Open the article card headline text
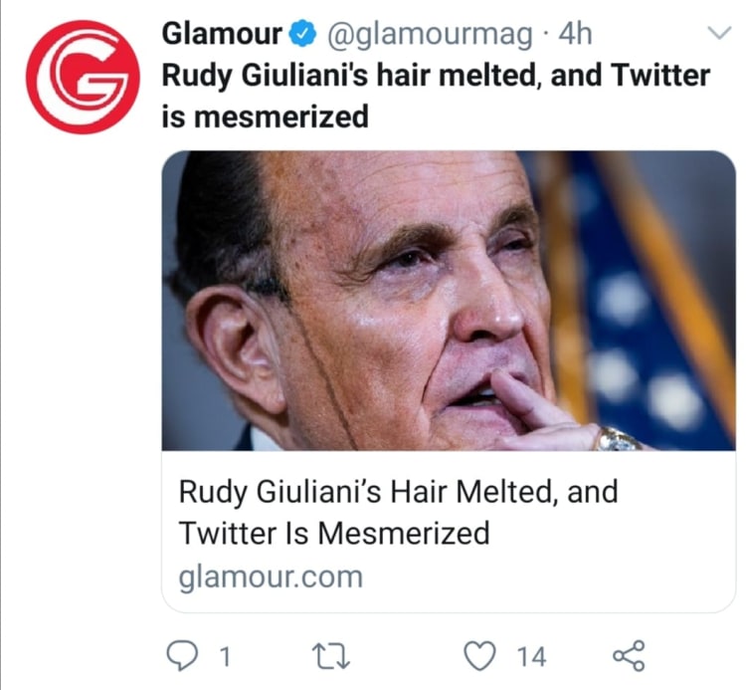The width and height of the screenshot is (746, 690). click(398, 512)
